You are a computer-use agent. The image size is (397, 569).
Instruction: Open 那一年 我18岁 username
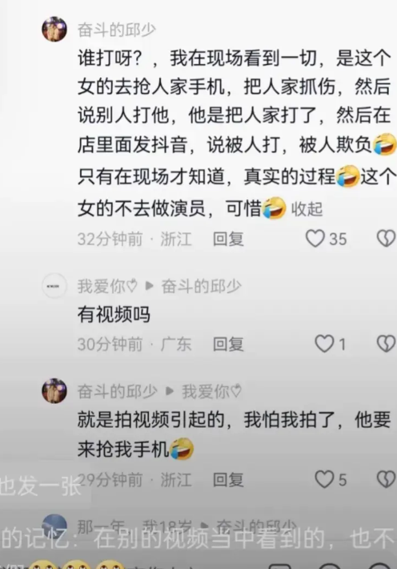134,527
